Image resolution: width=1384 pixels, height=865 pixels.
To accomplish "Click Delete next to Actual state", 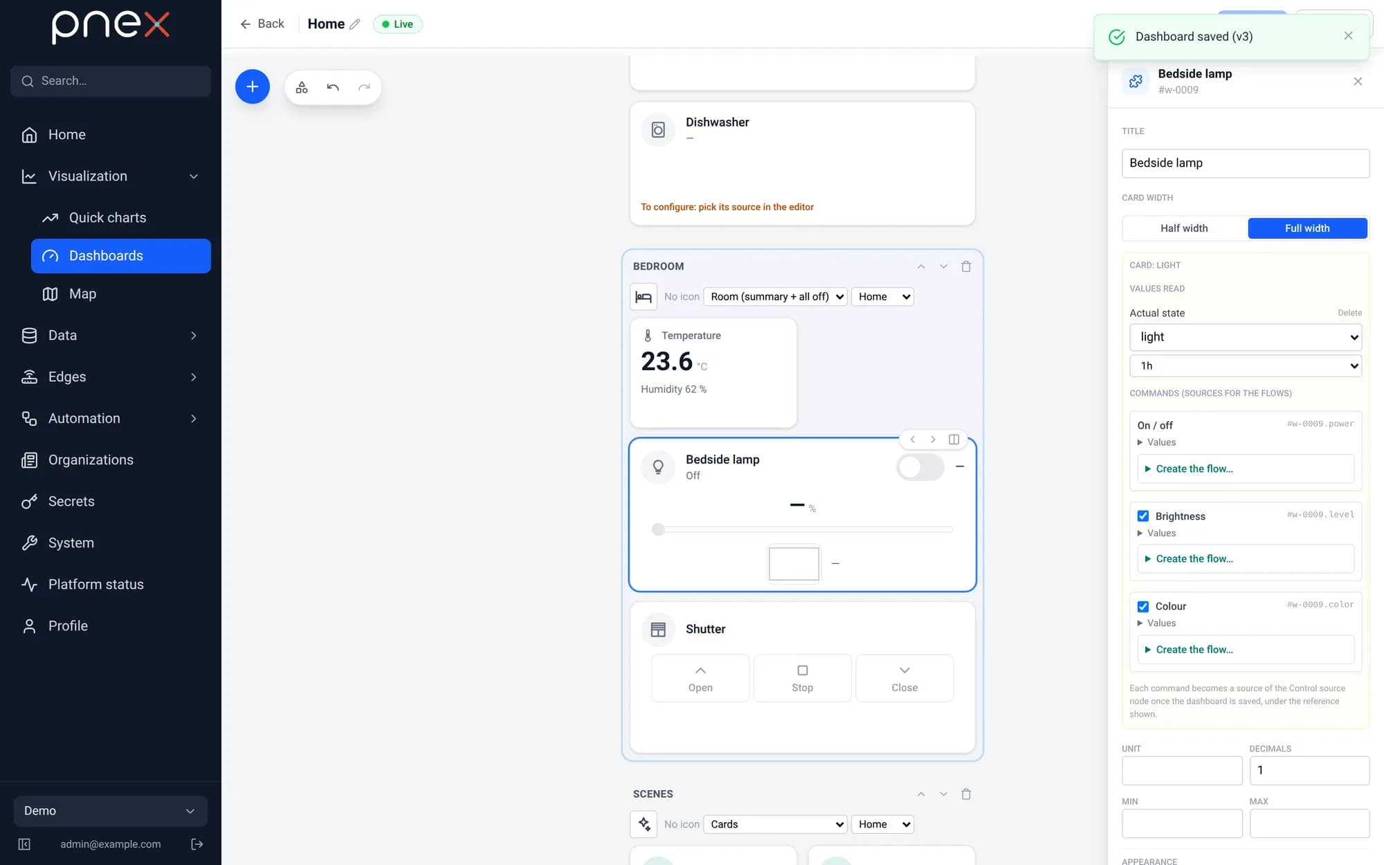I will point(1349,313).
